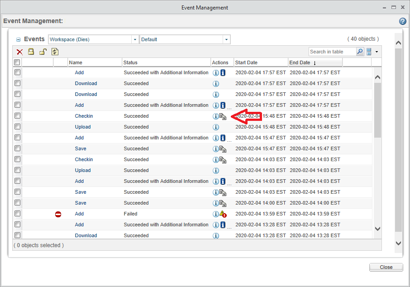Open the Checkin event link at 15:48

(84, 116)
